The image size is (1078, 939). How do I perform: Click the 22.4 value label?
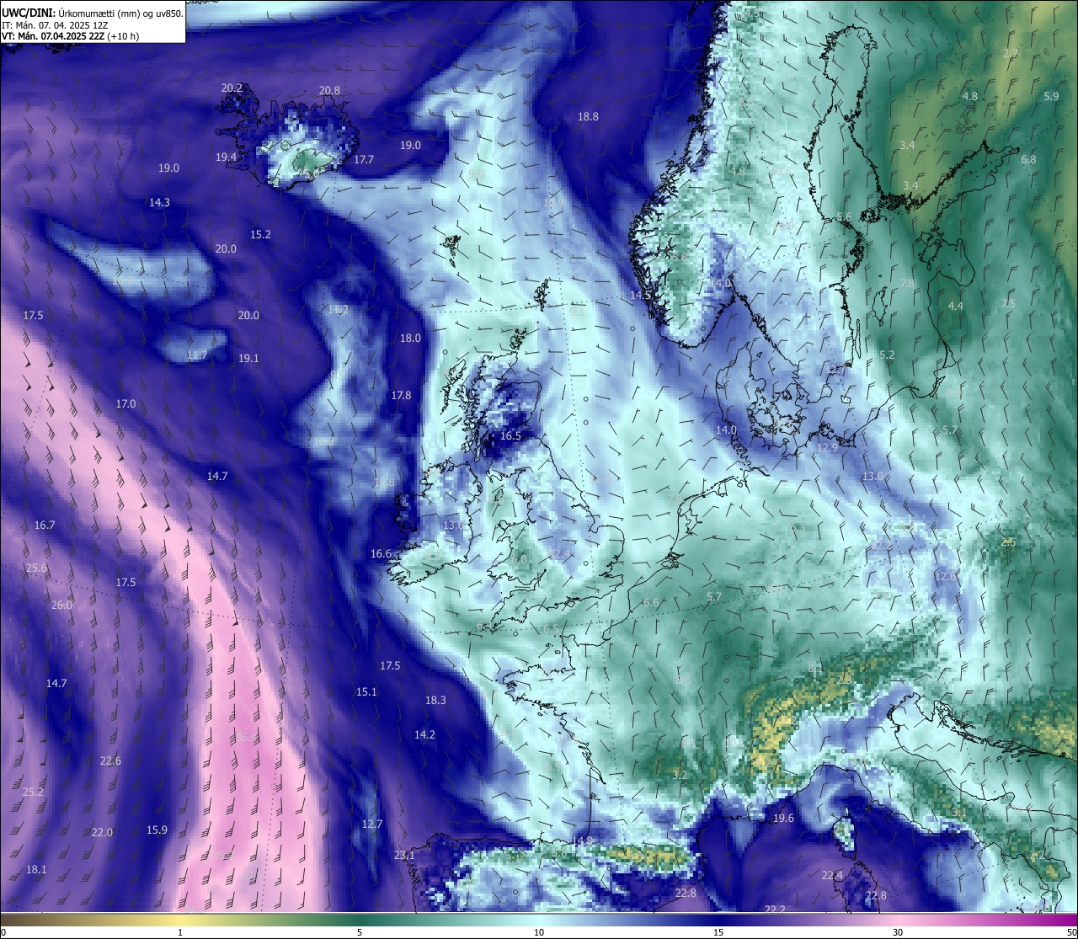[x=832, y=876]
